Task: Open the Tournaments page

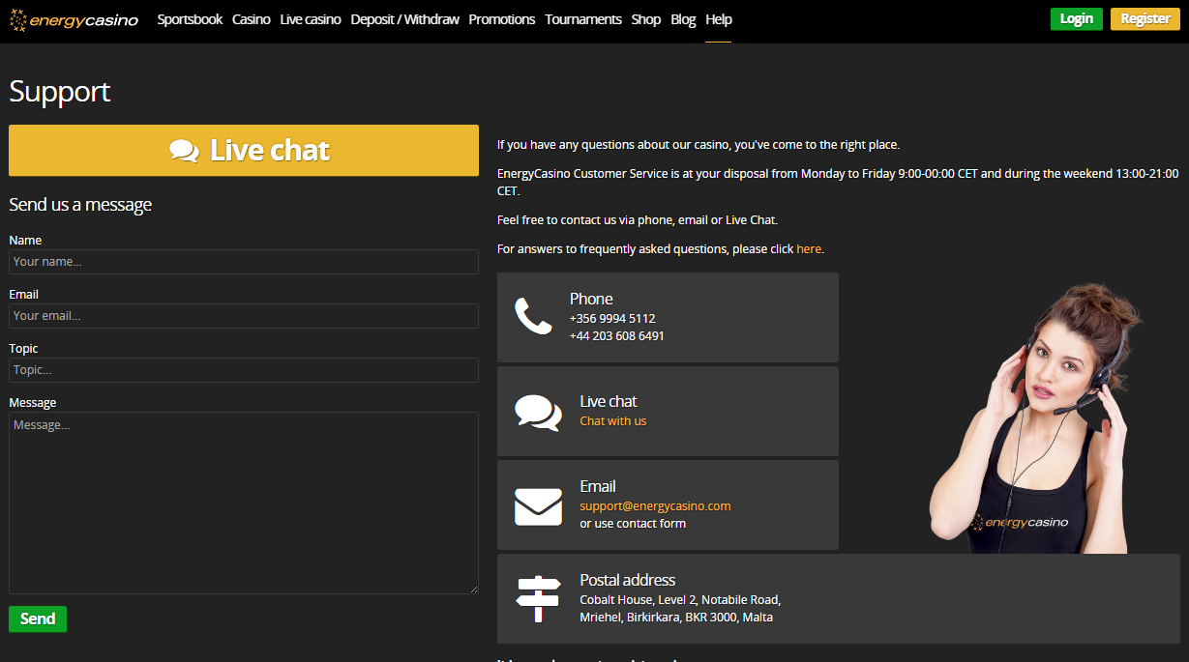Action: click(x=583, y=19)
